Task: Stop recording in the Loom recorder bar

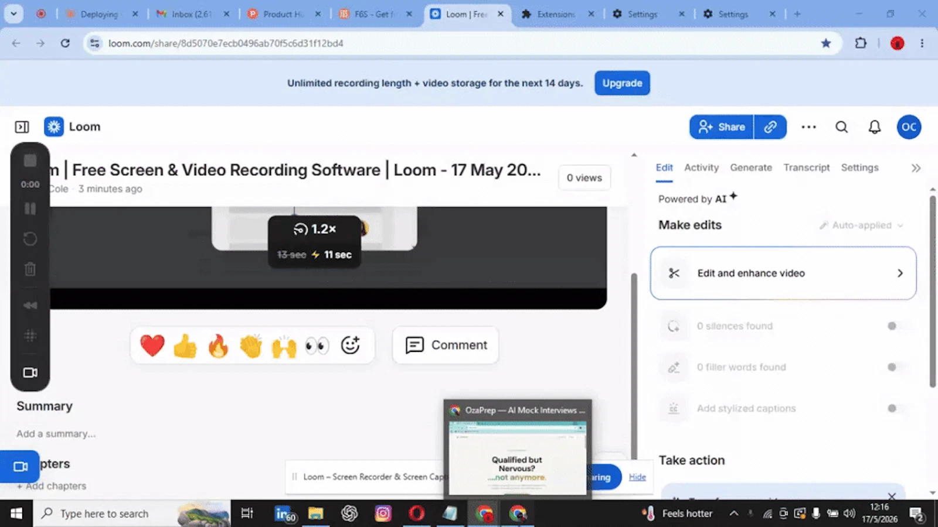Action: tap(30, 160)
